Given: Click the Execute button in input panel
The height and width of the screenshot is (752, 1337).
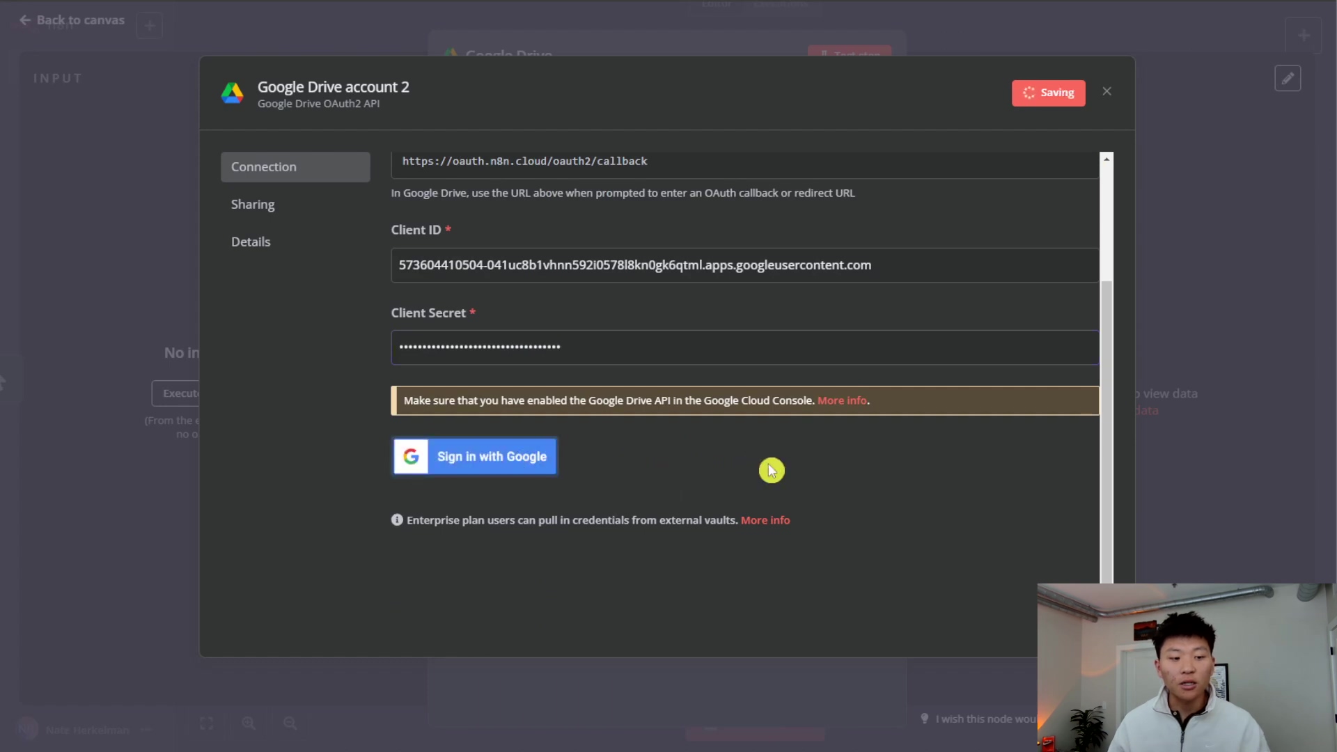Looking at the screenshot, I should pyautogui.click(x=176, y=393).
